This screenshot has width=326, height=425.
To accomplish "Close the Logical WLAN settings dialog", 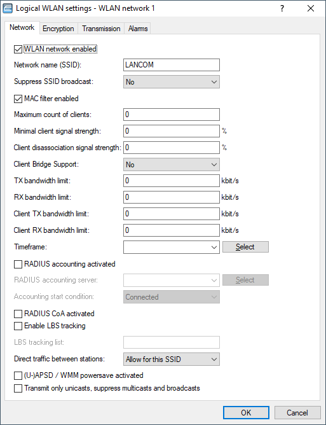I will (311, 8).
